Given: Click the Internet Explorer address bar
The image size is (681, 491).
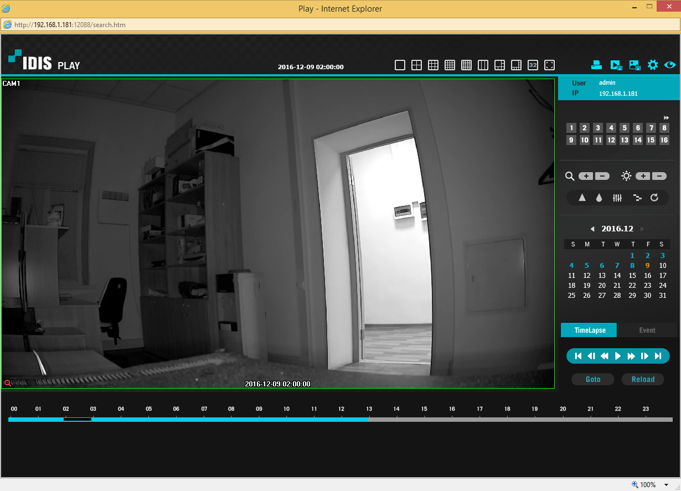Looking at the screenshot, I should click(340, 24).
